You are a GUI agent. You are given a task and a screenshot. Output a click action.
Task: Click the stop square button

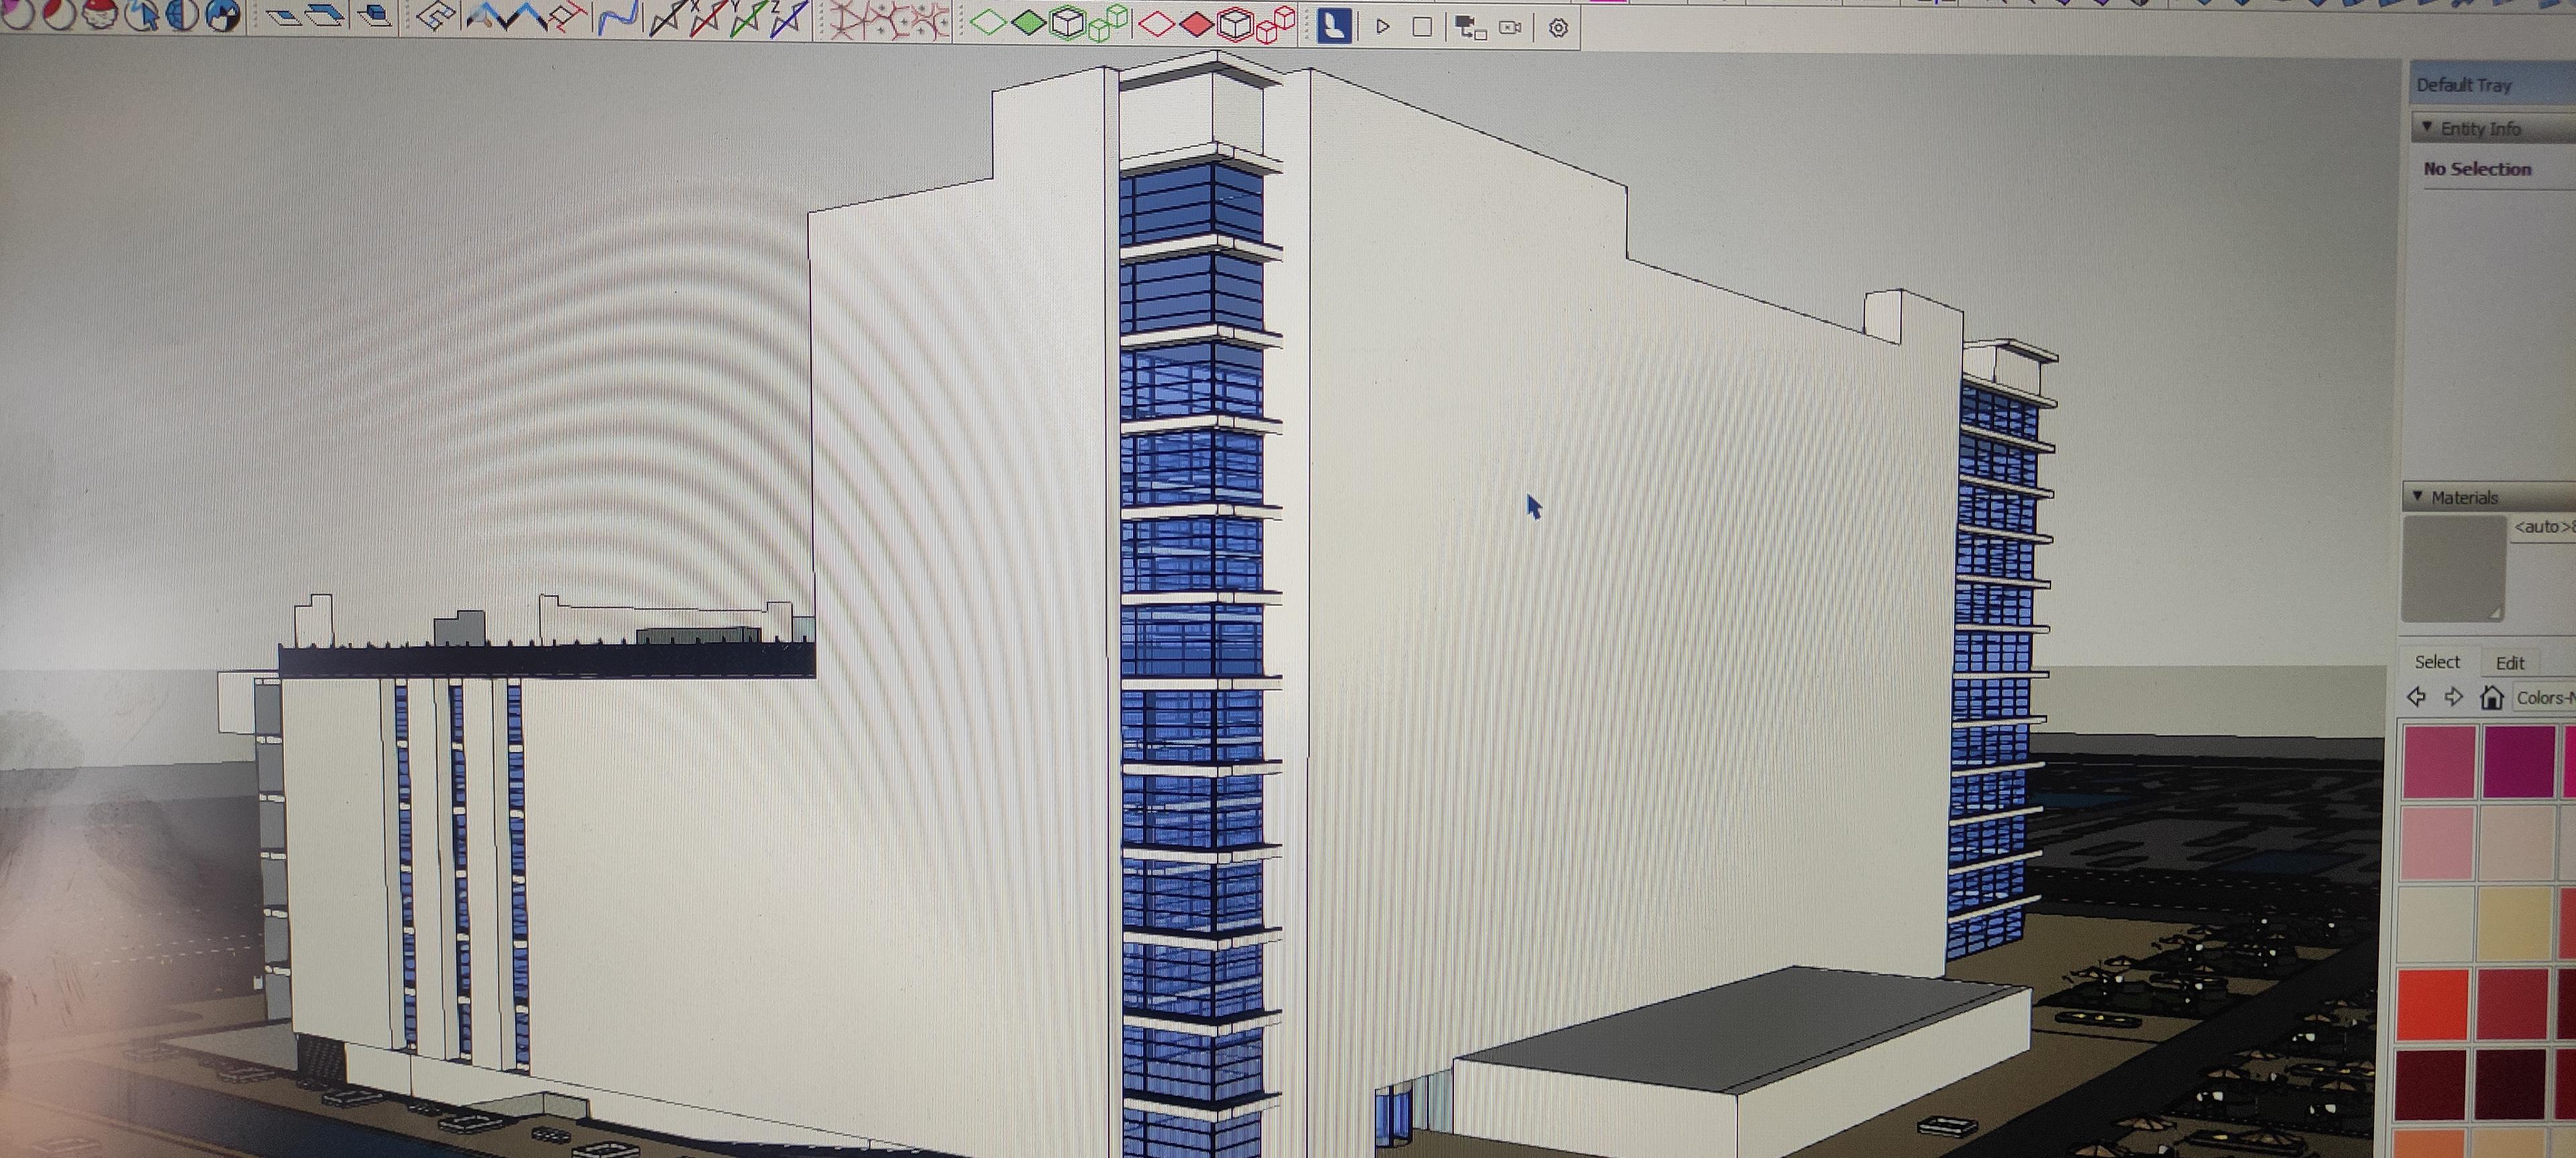click(x=1421, y=27)
